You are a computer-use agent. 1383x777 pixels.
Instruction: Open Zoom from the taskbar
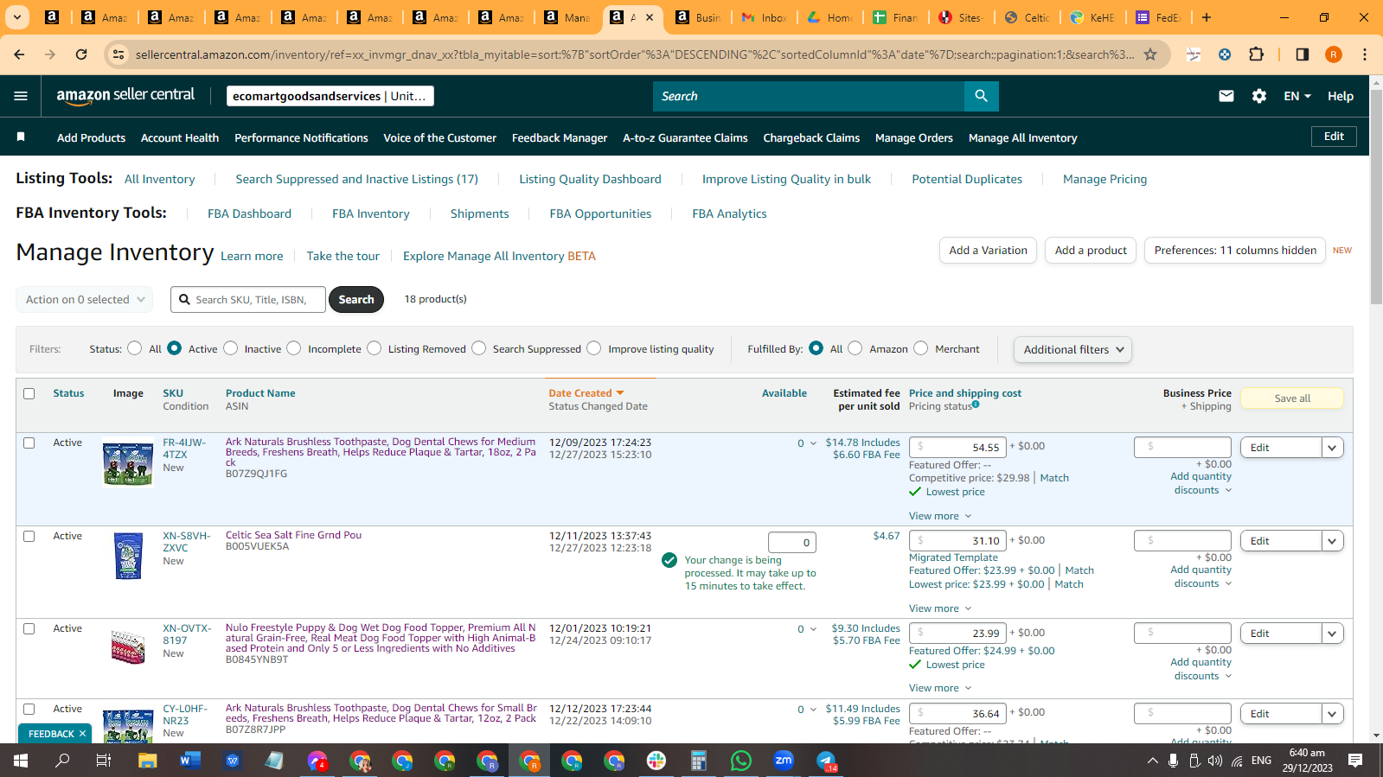pyautogui.click(x=784, y=761)
